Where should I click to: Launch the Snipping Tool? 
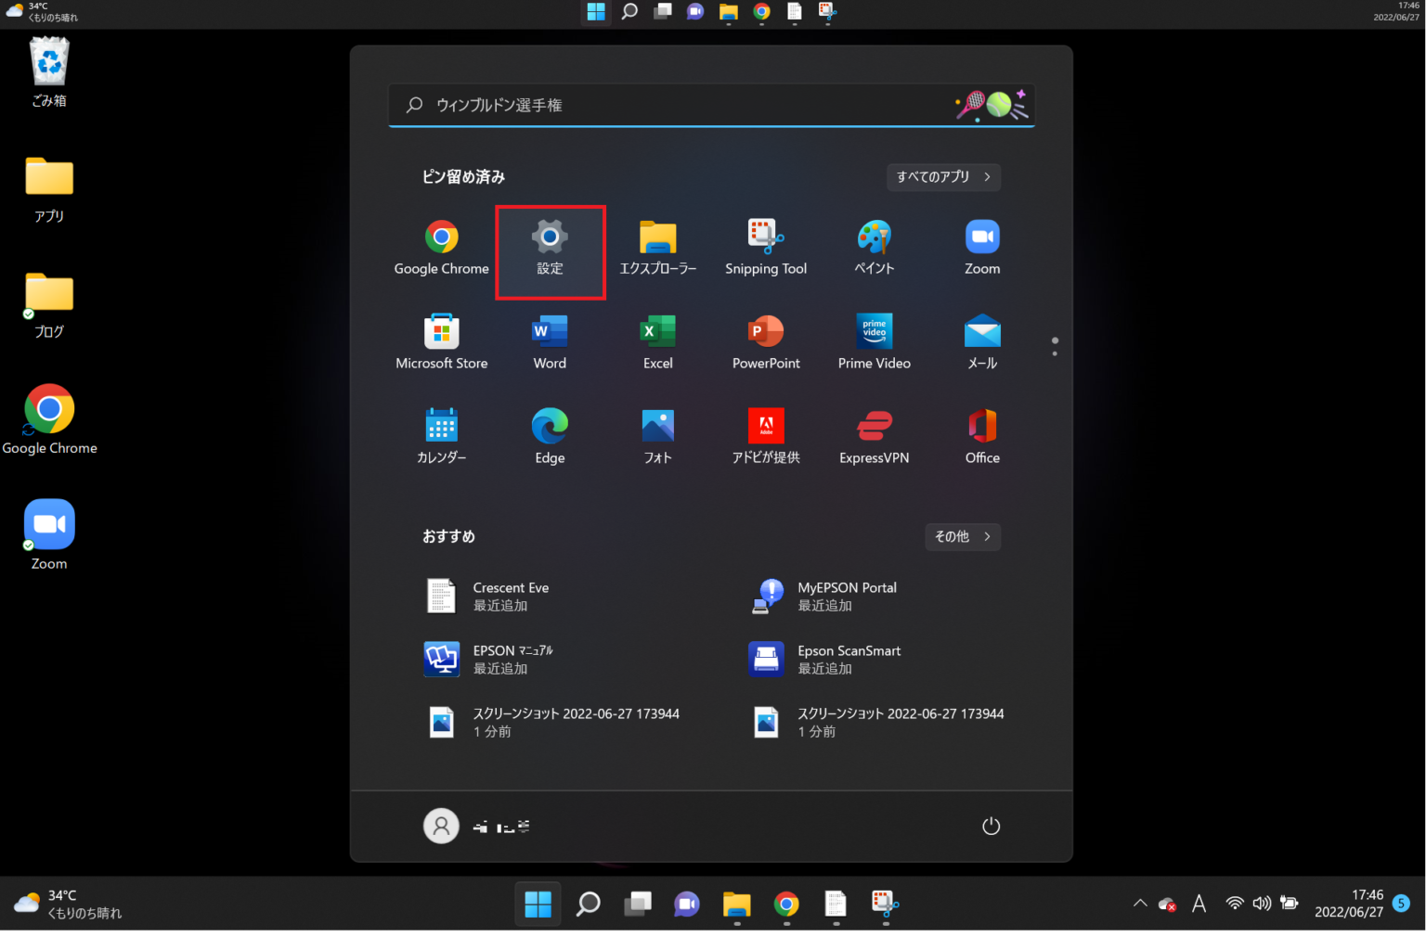coord(765,247)
